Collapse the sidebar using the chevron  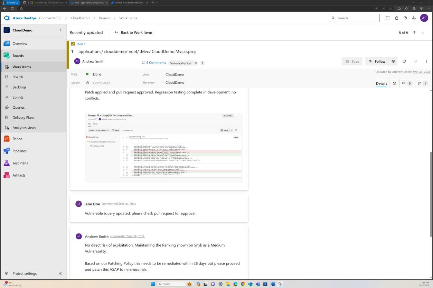60,273
